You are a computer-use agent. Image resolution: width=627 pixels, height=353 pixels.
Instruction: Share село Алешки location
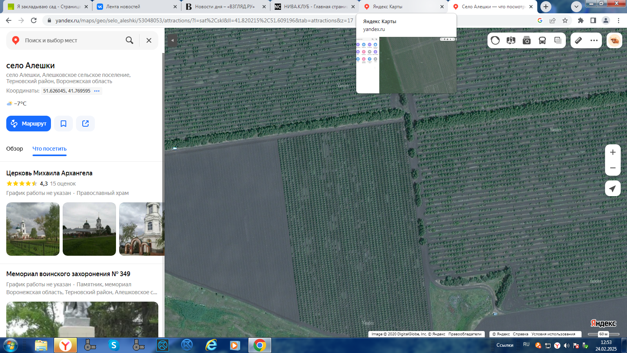pos(85,124)
